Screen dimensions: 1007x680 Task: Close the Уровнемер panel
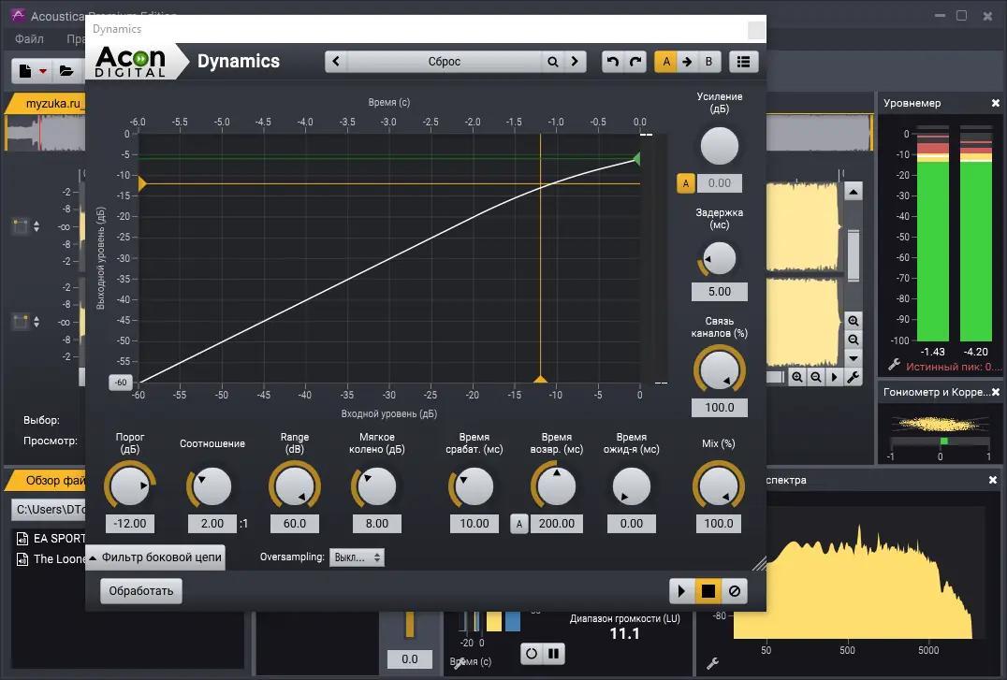996,104
